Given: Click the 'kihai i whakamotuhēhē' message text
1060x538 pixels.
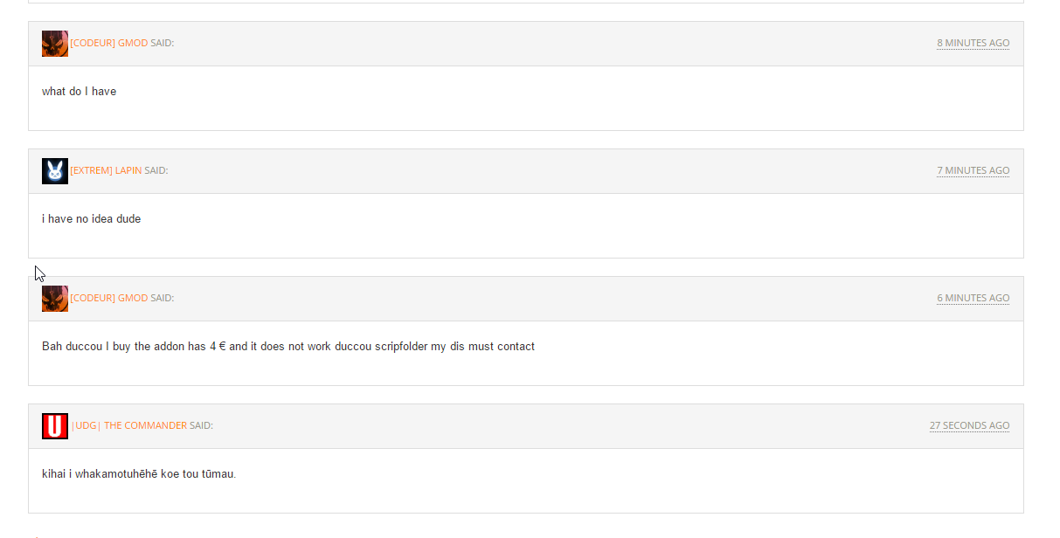Looking at the screenshot, I should 139,473.
